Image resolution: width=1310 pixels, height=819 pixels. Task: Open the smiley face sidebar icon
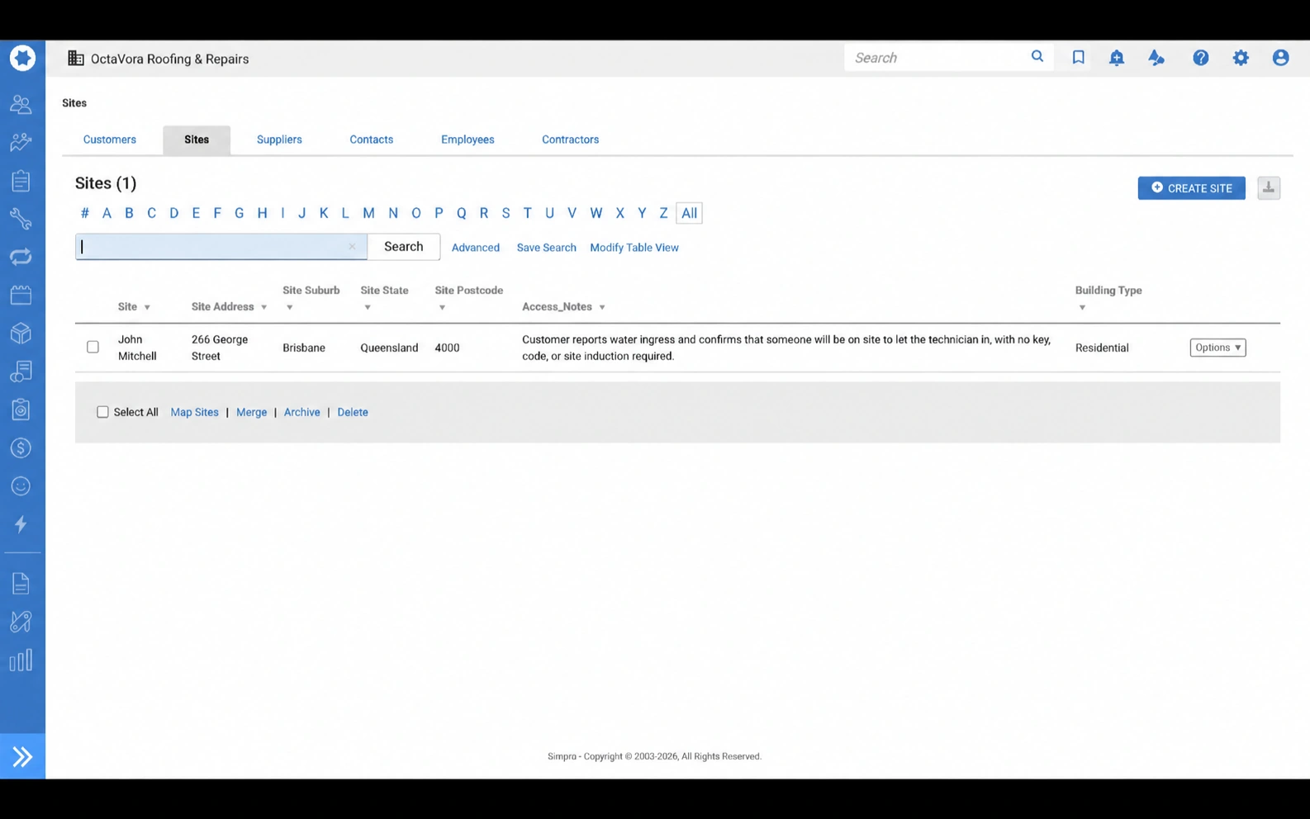(21, 486)
